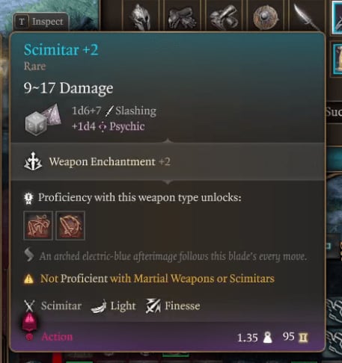Click the Light feather property icon
Viewport: 342px width, 363px height.
[99, 306]
